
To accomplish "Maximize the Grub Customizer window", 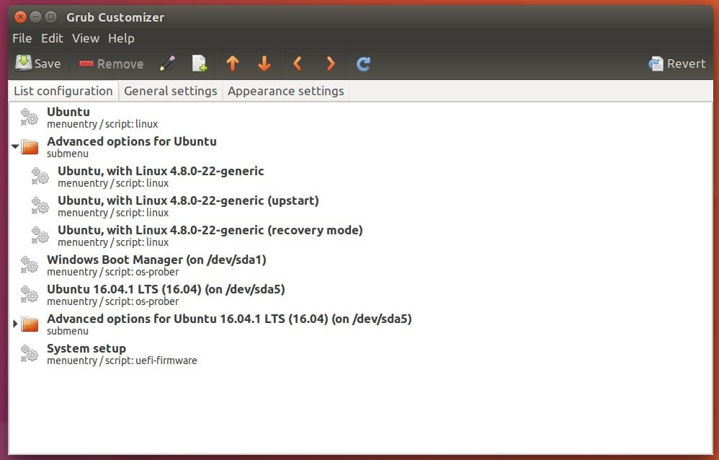I will (51, 17).
